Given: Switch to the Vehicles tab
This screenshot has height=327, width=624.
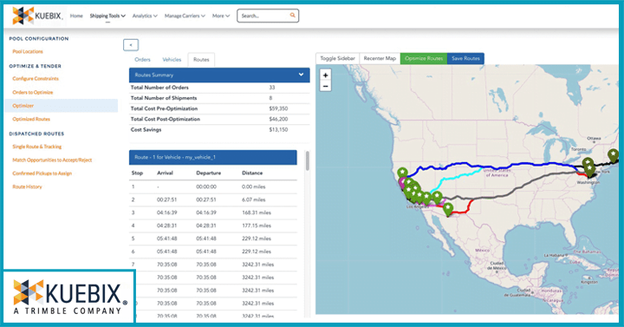Looking at the screenshot, I should (172, 60).
